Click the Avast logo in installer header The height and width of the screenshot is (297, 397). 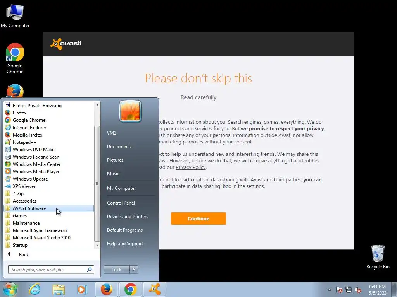pos(66,44)
